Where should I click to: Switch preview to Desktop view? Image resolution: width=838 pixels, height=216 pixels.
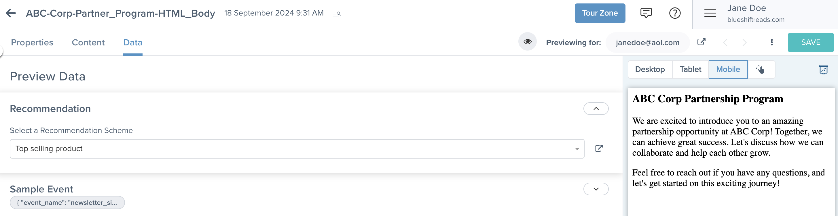pos(650,70)
